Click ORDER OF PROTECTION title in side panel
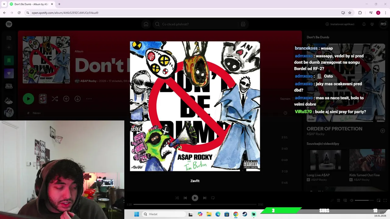The width and height of the screenshot is (390, 219). click(x=335, y=129)
